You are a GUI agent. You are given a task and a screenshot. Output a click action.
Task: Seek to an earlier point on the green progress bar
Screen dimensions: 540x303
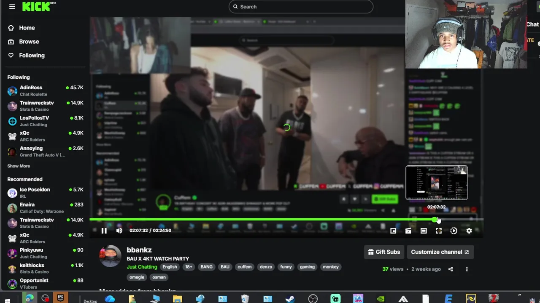click(262, 220)
